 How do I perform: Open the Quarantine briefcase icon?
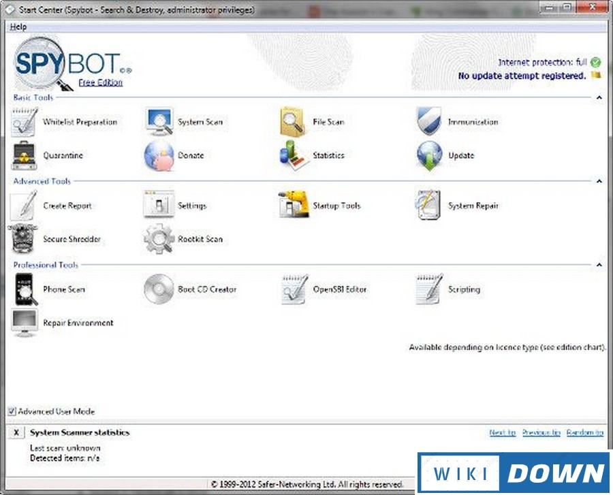[25, 155]
